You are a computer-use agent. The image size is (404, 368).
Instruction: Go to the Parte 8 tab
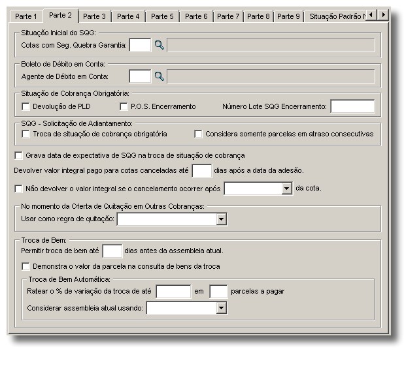(258, 16)
